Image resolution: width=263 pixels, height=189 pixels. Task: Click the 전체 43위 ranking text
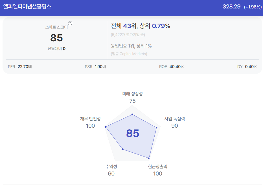[x=123, y=26]
